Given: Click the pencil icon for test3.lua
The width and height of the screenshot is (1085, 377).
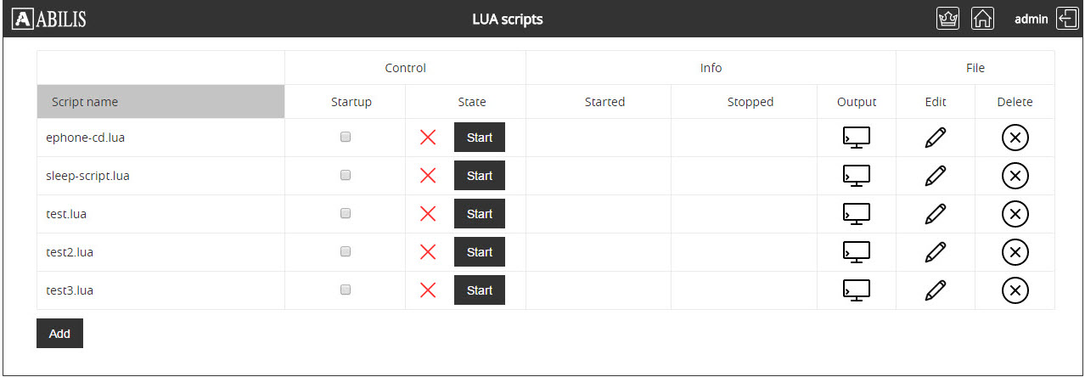Looking at the screenshot, I should tap(935, 290).
